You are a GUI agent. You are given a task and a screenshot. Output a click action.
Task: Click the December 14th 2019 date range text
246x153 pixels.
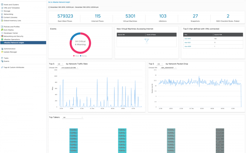[x=74, y=7]
